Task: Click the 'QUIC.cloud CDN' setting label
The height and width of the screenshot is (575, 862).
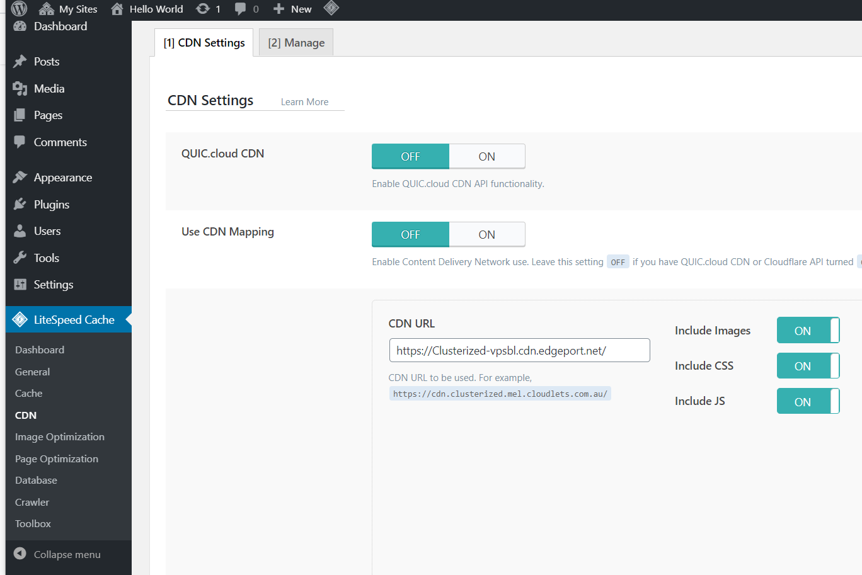Action: click(222, 154)
